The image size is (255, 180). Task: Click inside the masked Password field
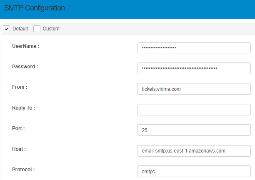194,68
